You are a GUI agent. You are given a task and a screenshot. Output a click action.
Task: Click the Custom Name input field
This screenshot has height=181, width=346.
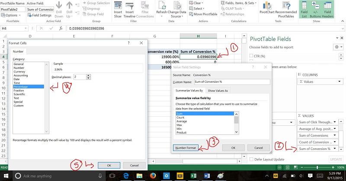coord(232,81)
